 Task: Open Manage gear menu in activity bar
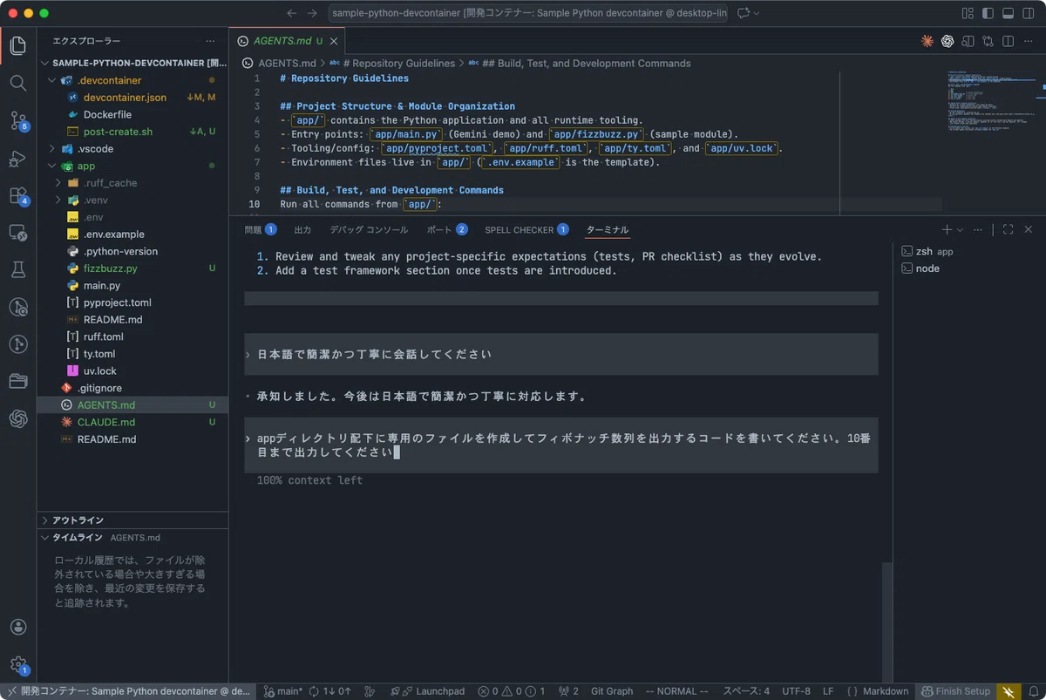click(18, 664)
